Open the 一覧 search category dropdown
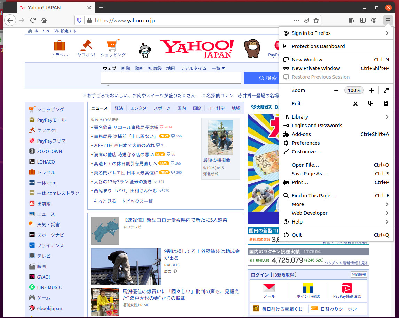 [x=218, y=68]
